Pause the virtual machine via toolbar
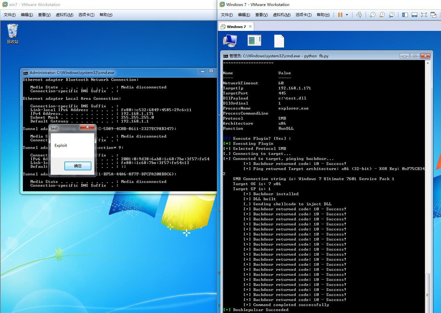The height and width of the screenshot is (313, 441). tap(340, 15)
